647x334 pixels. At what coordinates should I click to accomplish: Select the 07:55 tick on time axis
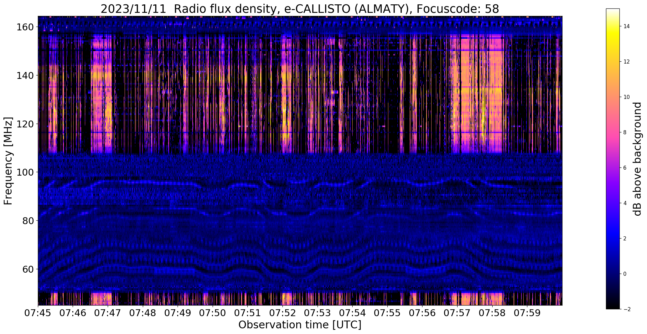(387, 313)
